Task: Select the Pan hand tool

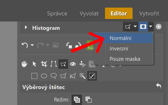Action: (25, 64)
